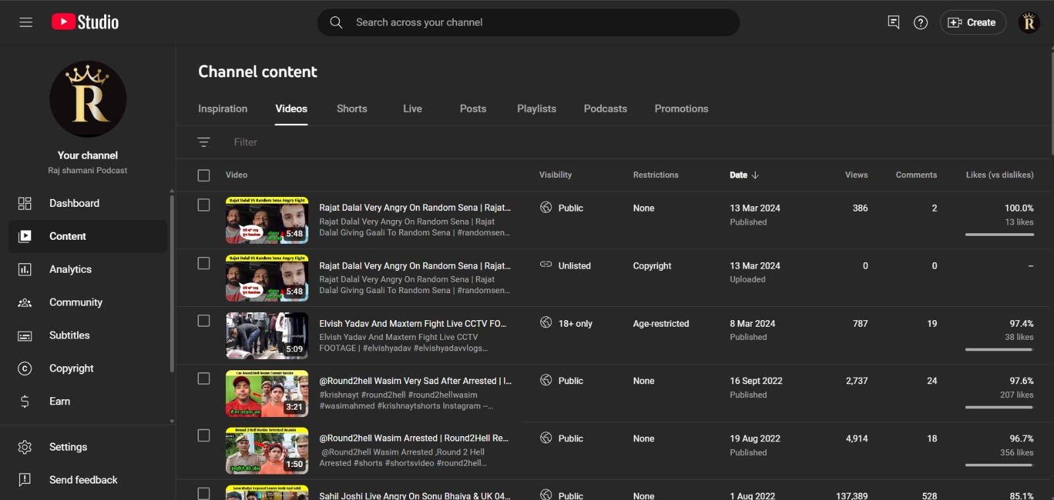Click the 100.0% likes ratio bar
1054x500 pixels.
click(999, 235)
